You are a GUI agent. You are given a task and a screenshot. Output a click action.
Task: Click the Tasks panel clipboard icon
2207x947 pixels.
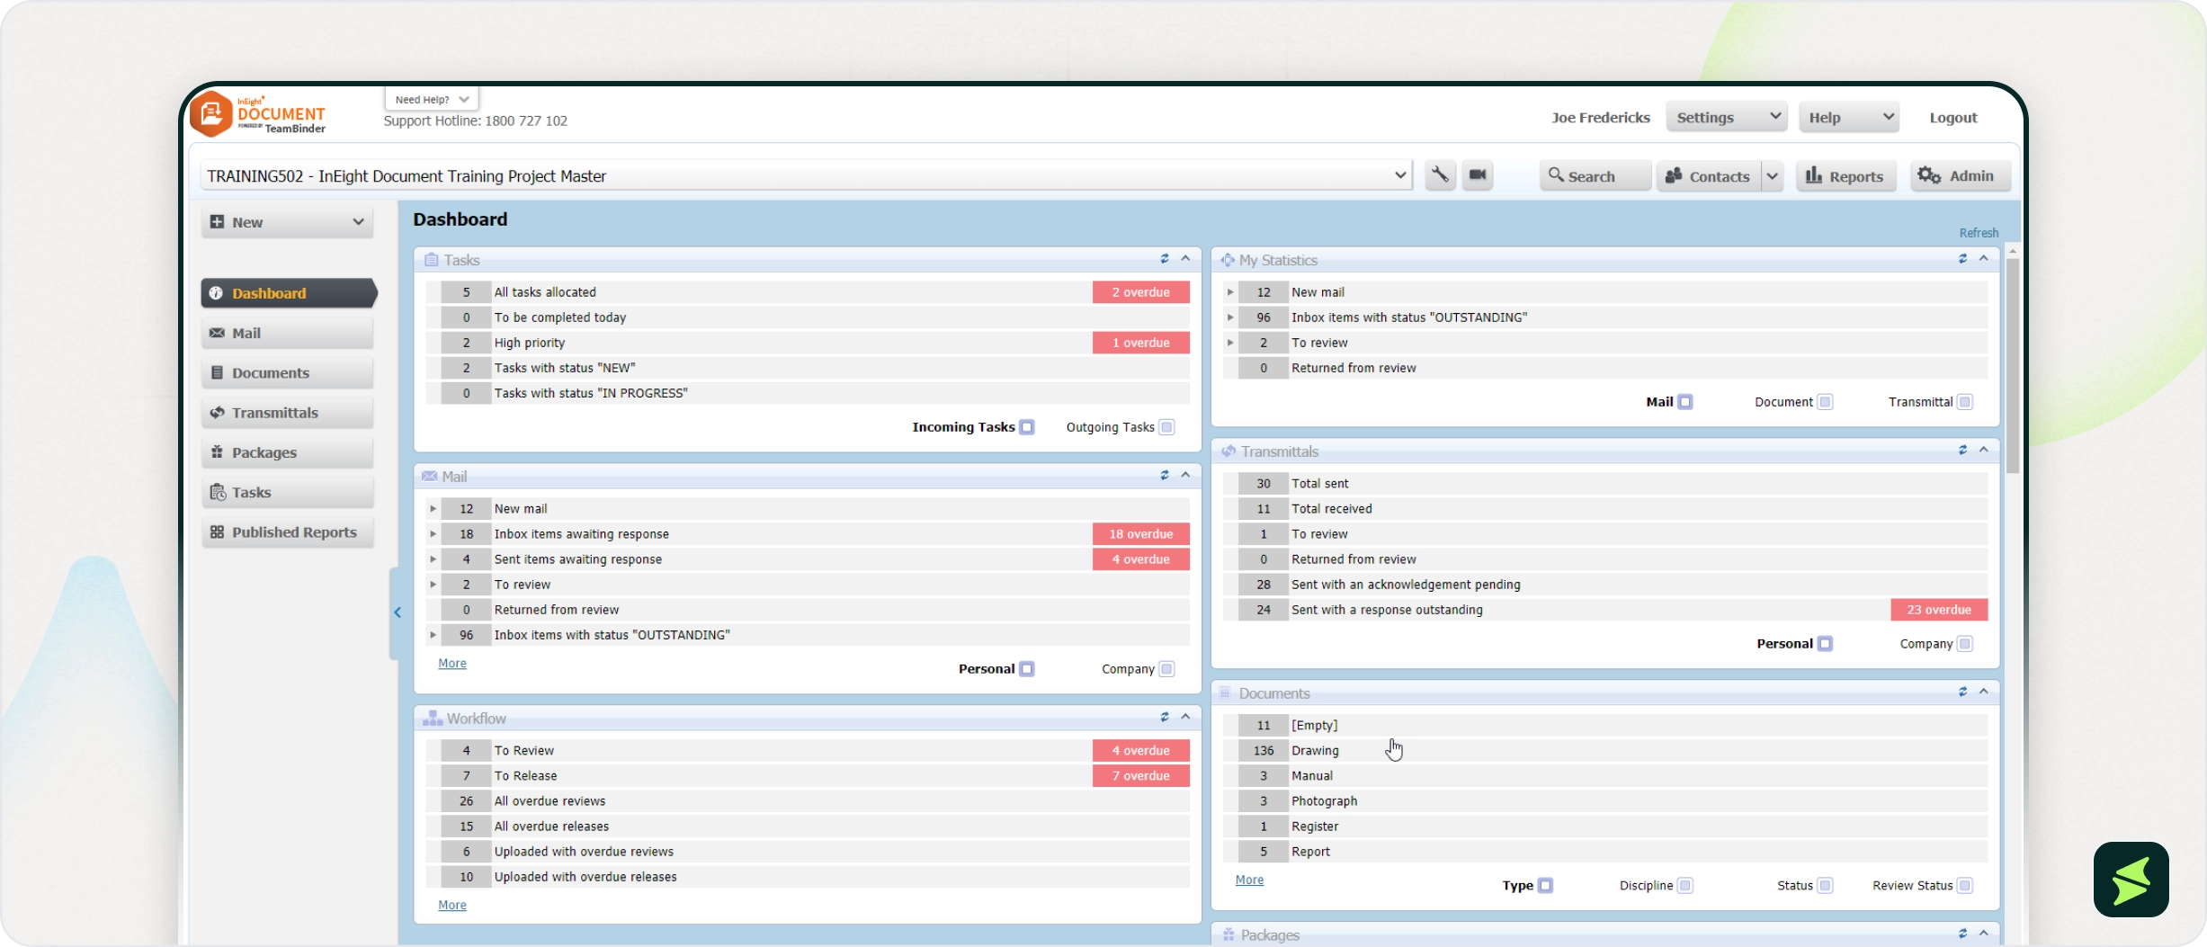[432, 260]
